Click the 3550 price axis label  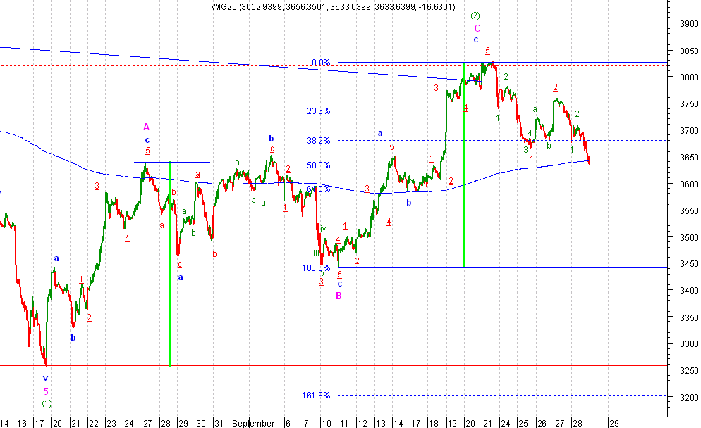click(689, 210)
